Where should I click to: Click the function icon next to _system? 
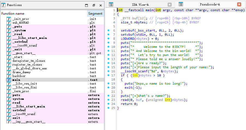coord(8,30)
